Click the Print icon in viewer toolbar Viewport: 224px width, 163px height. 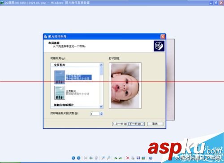(x=133, y=158)
